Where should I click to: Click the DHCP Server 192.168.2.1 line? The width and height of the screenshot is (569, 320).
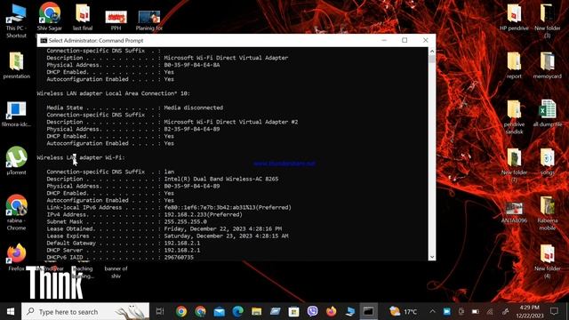coord(124,251)
